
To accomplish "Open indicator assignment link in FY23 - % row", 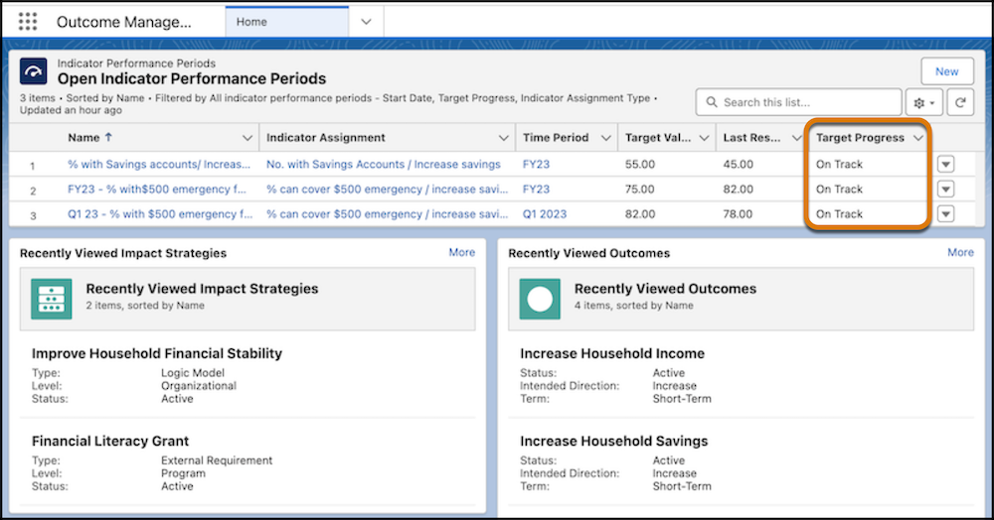I will tap(387, 190).
